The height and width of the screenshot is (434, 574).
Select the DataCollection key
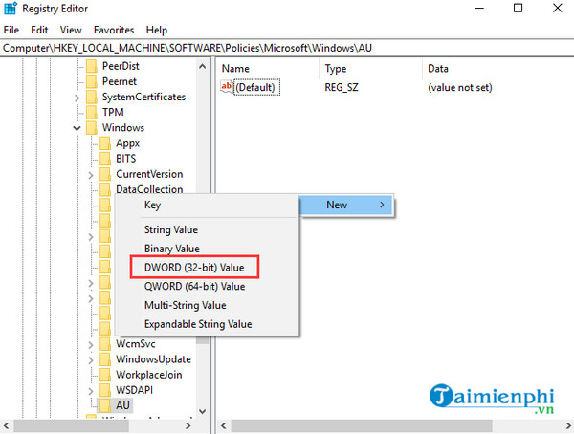click(149, 189)
